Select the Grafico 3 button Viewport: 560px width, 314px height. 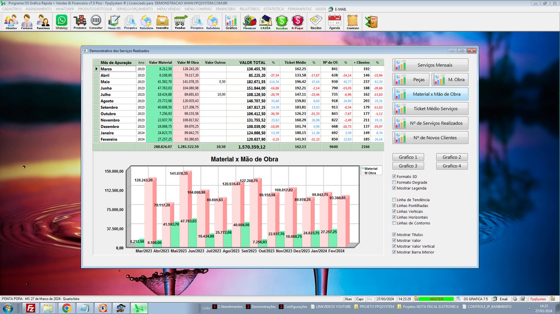(408, 166)
